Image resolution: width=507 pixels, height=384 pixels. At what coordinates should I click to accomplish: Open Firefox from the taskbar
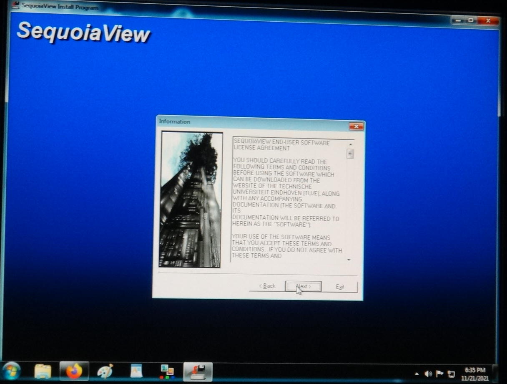(74, 371)
